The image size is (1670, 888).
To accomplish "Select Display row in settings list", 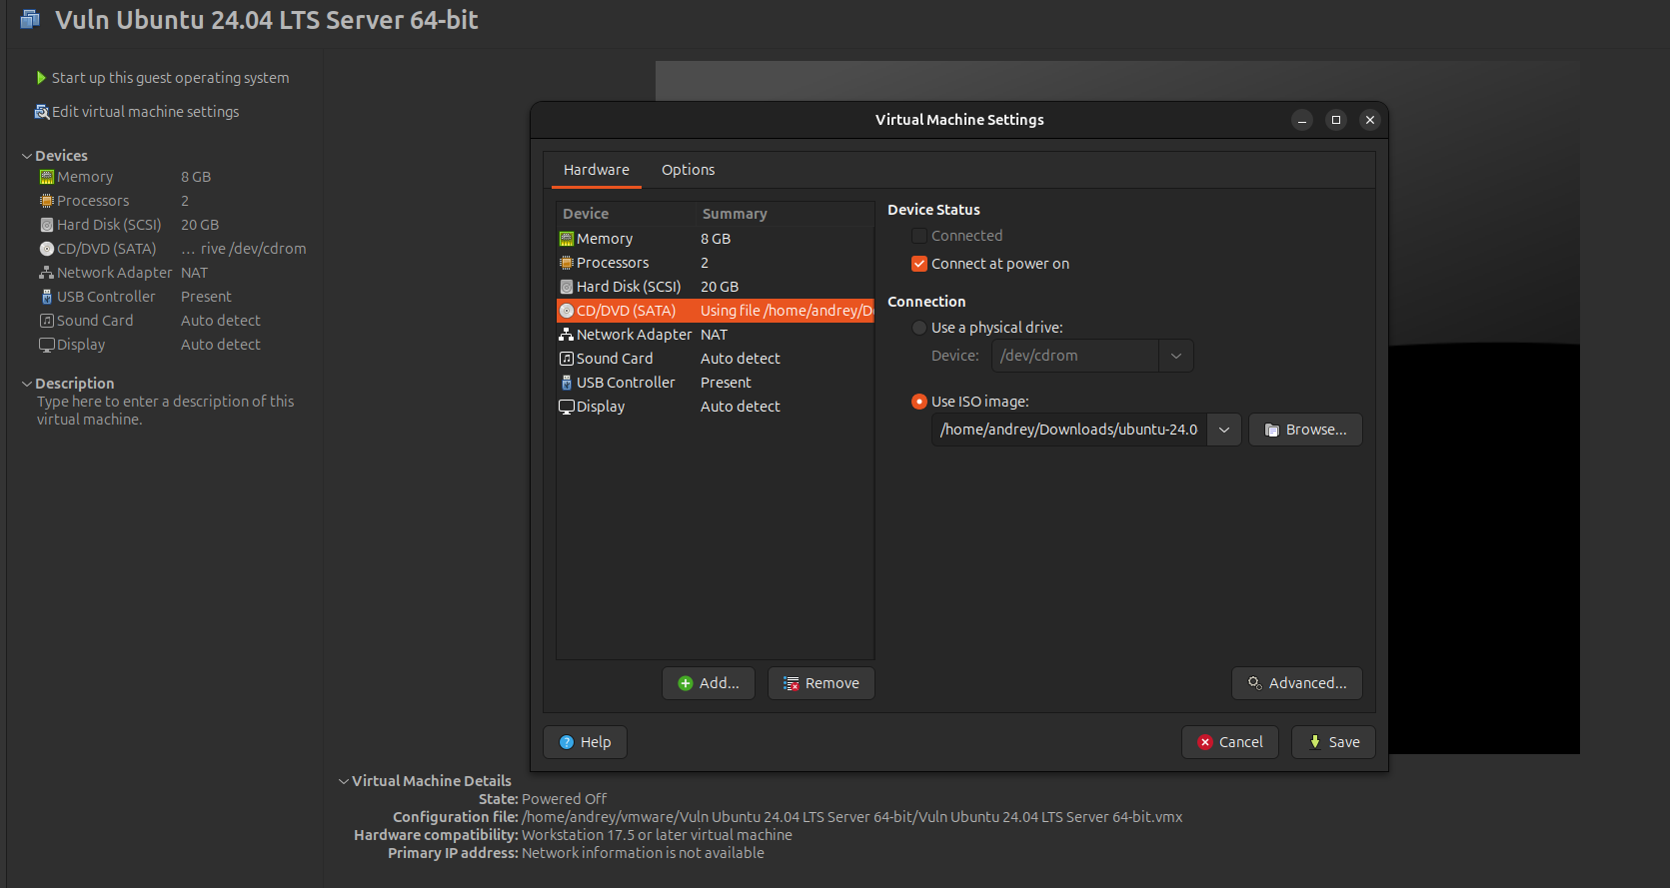I will tap(716, 407).
